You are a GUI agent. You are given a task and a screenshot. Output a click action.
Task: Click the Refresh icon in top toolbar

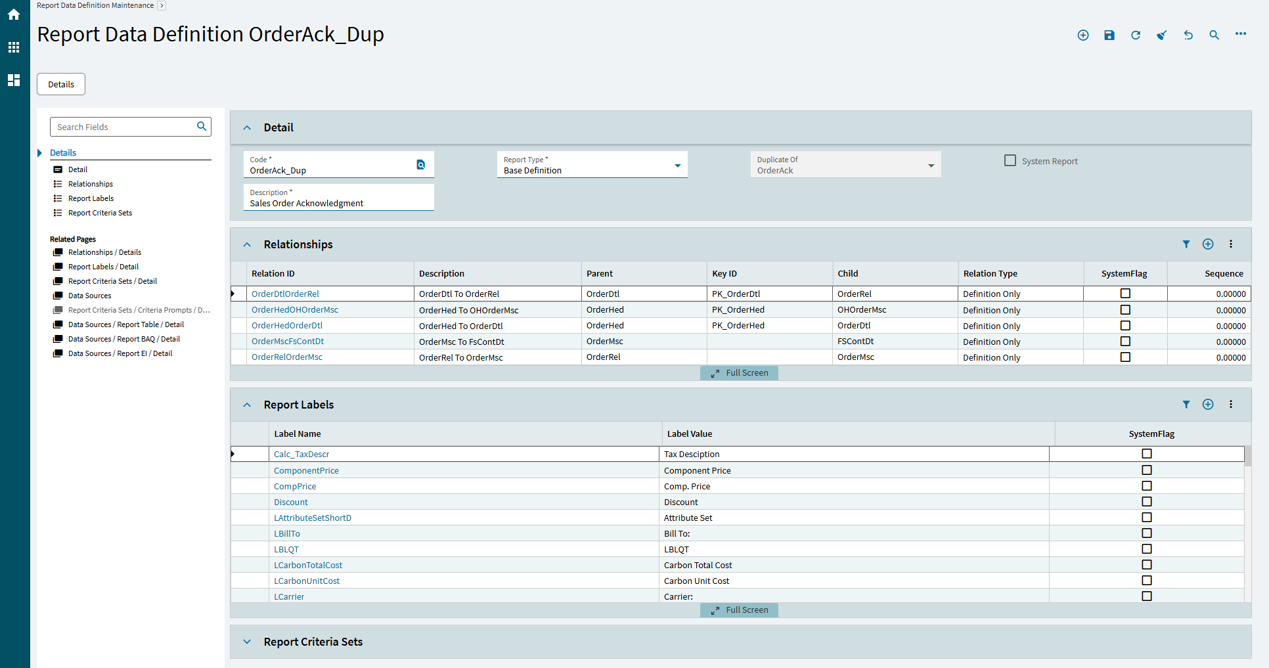click(x=1136, y=35)
